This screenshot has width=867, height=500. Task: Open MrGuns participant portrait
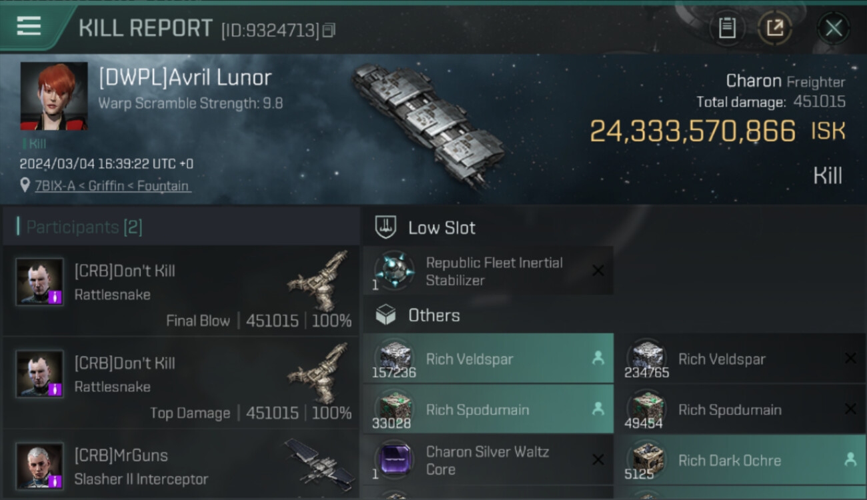[x=40, y=465]
